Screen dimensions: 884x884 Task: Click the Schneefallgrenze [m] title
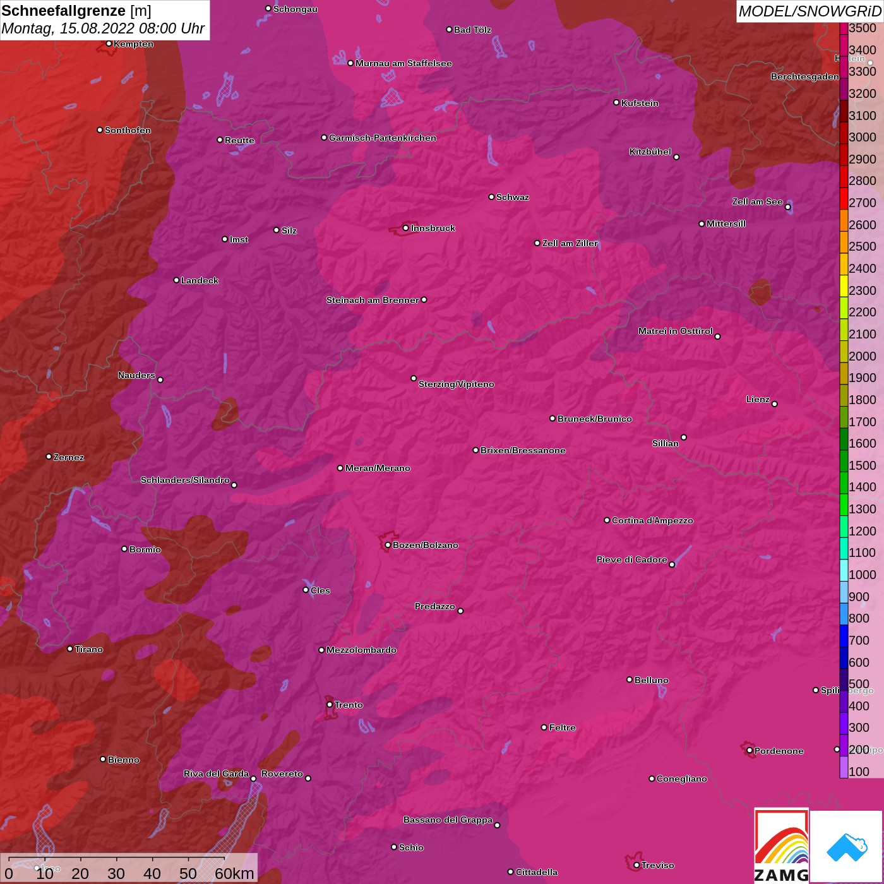pos(76,11)
